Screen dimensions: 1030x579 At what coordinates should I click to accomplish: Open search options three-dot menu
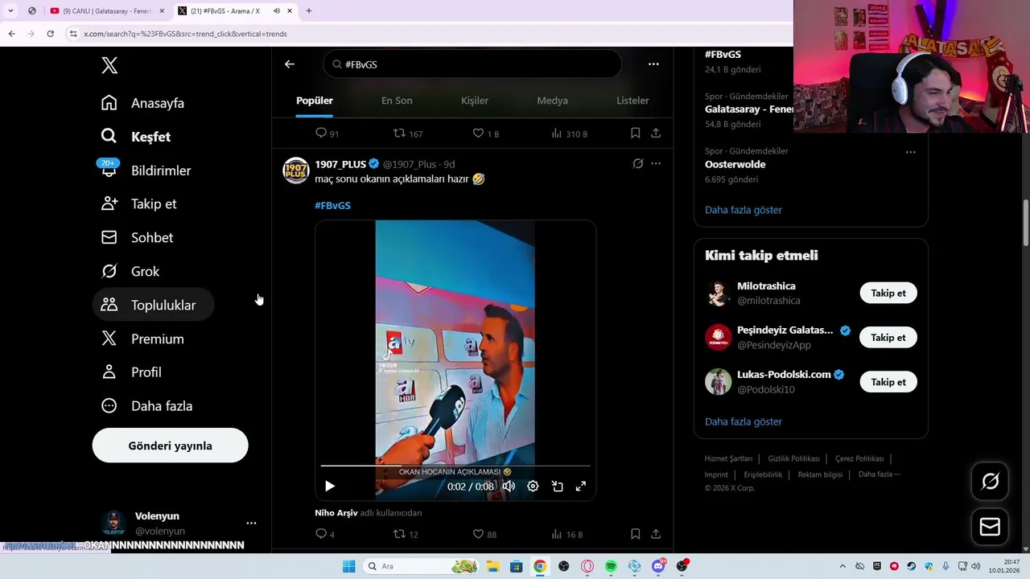pyautogui.click(x=653, y=64)
